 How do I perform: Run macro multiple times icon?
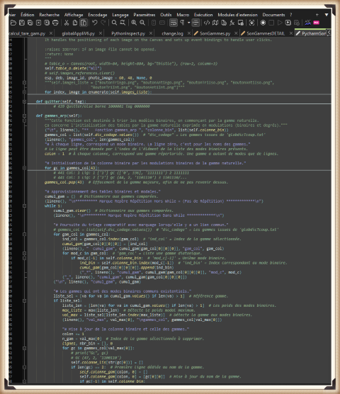[x=288, y=23]
